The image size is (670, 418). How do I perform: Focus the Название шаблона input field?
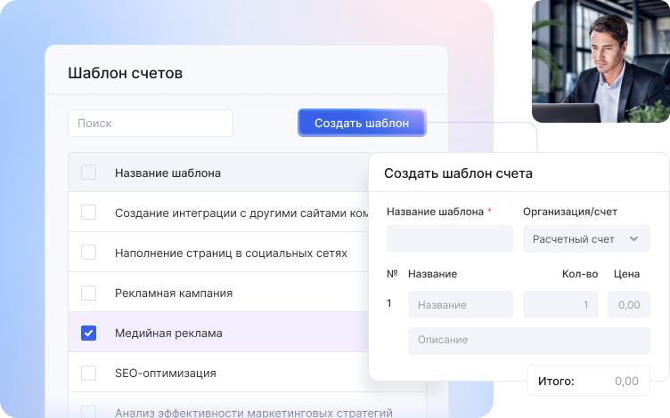tap(449, 239)
